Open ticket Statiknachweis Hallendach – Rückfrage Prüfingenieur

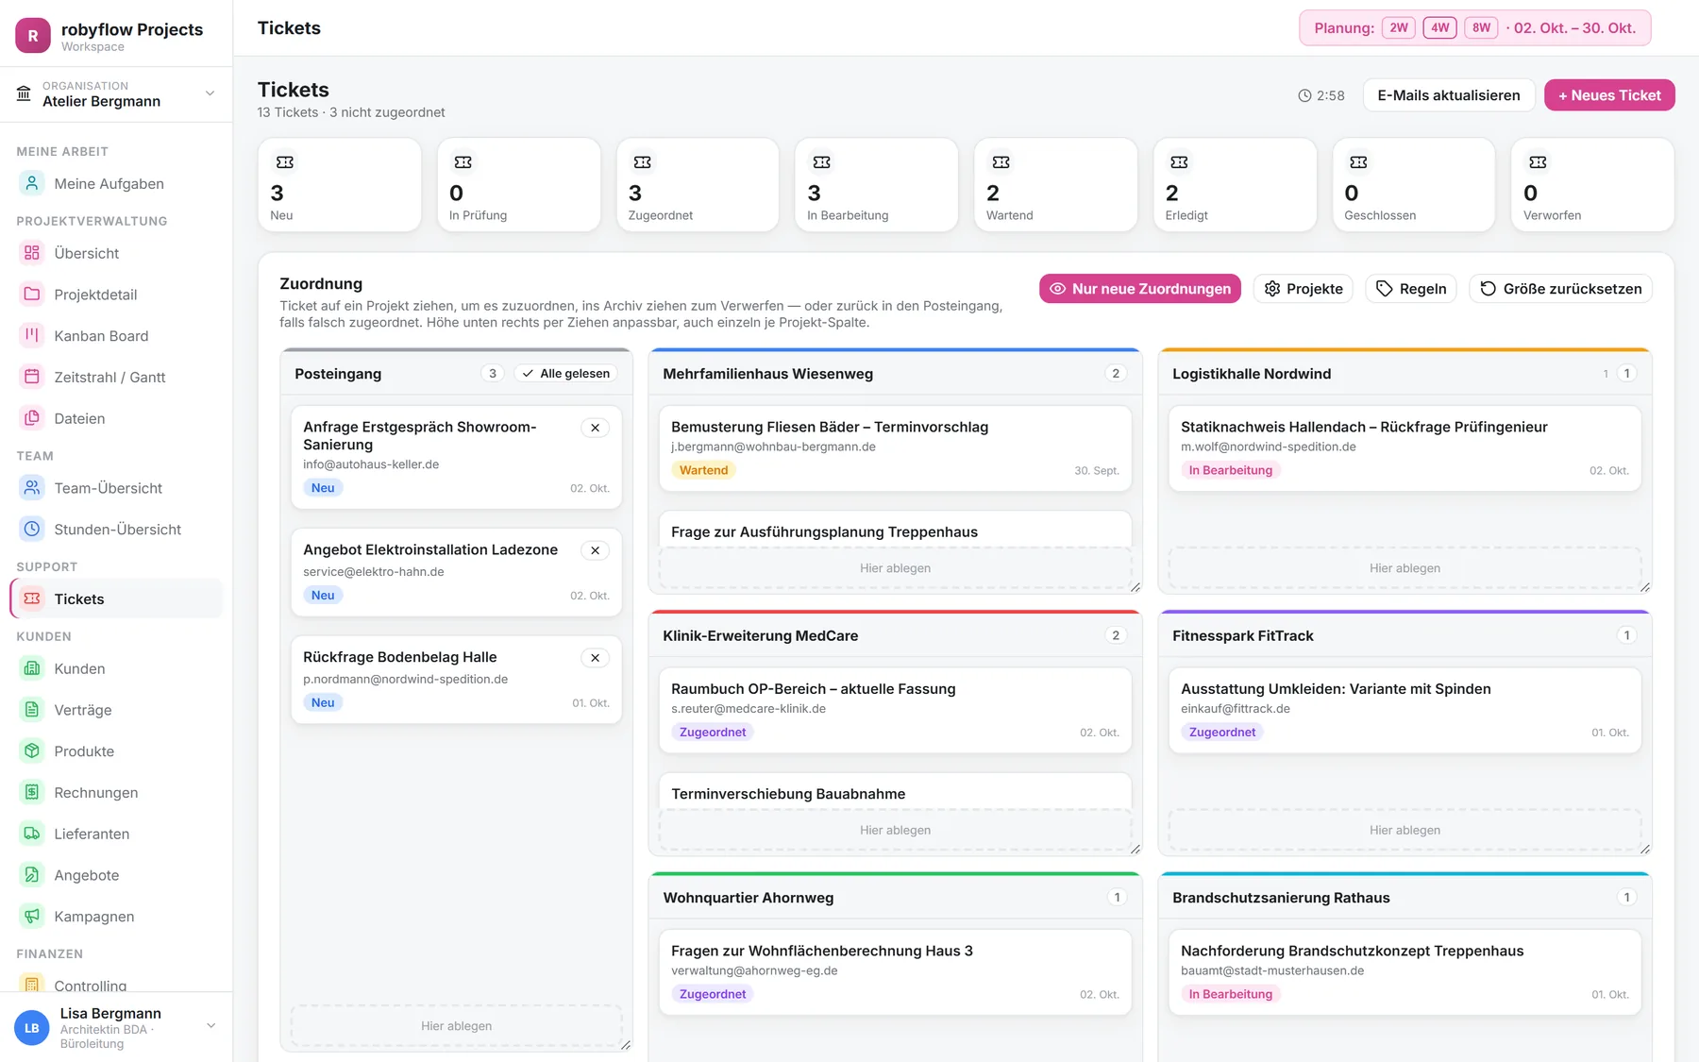(1405, 448)
